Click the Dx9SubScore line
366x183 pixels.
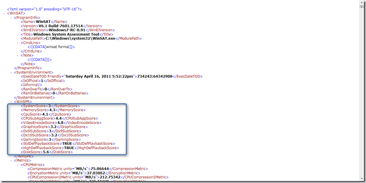[51, 131]
